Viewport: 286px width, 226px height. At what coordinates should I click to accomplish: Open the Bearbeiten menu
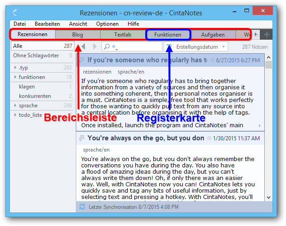point(47,24)
